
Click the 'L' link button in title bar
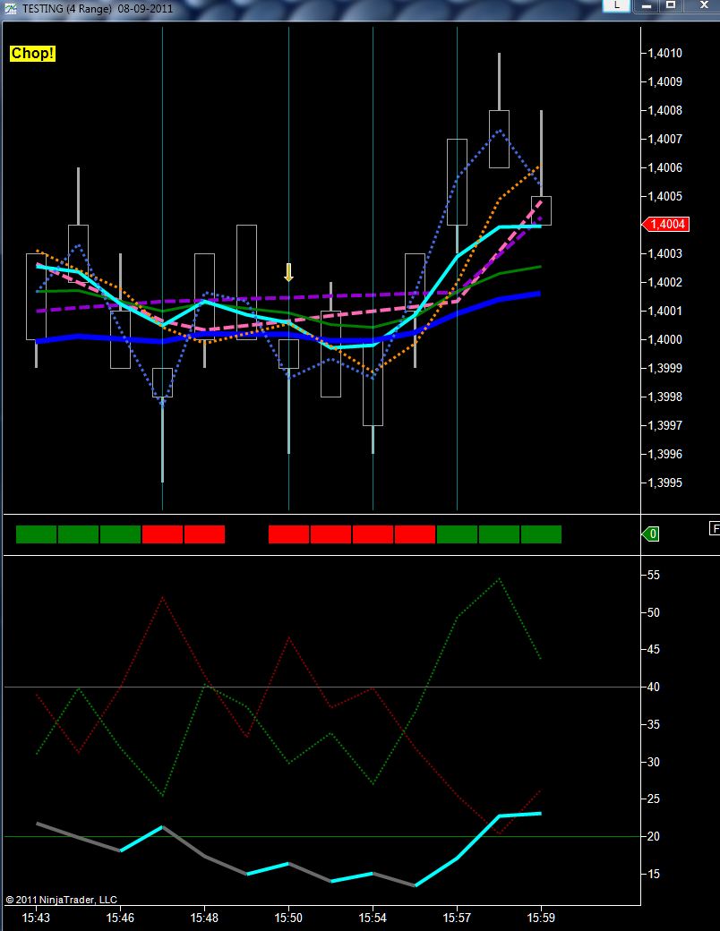coord(617,5)
